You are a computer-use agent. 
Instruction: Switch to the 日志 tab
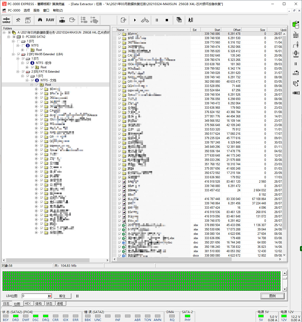point(6,304)
